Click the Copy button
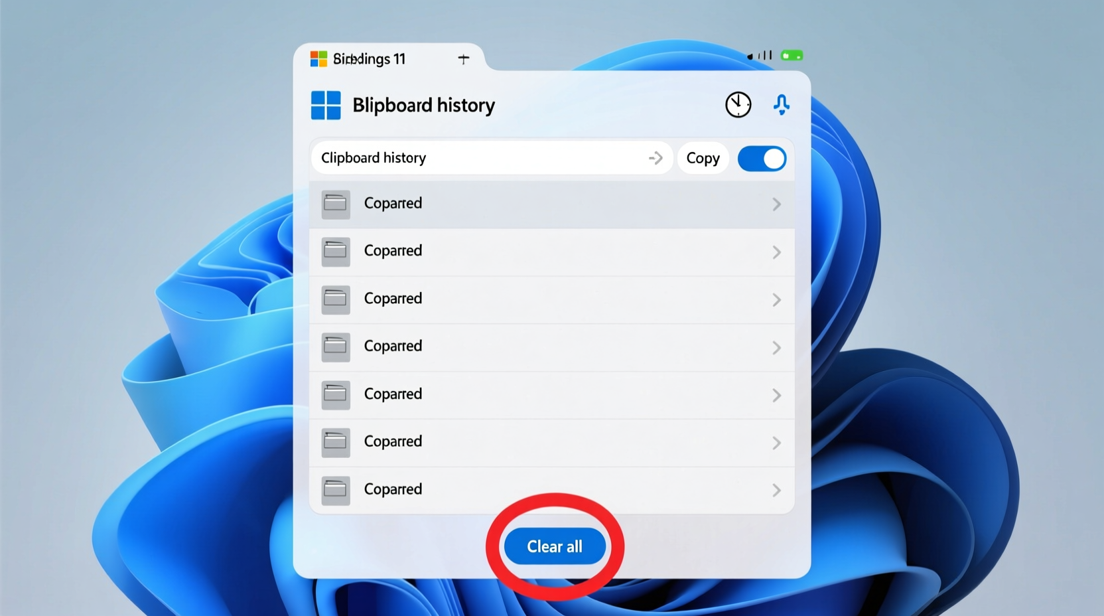The height and width of the screenshot is (616, 1104). click(x=703, y=158)
